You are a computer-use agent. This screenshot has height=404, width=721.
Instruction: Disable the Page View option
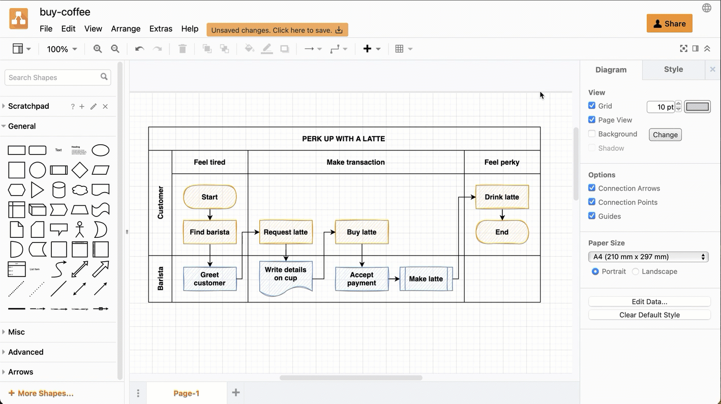(x=592, y=120)
